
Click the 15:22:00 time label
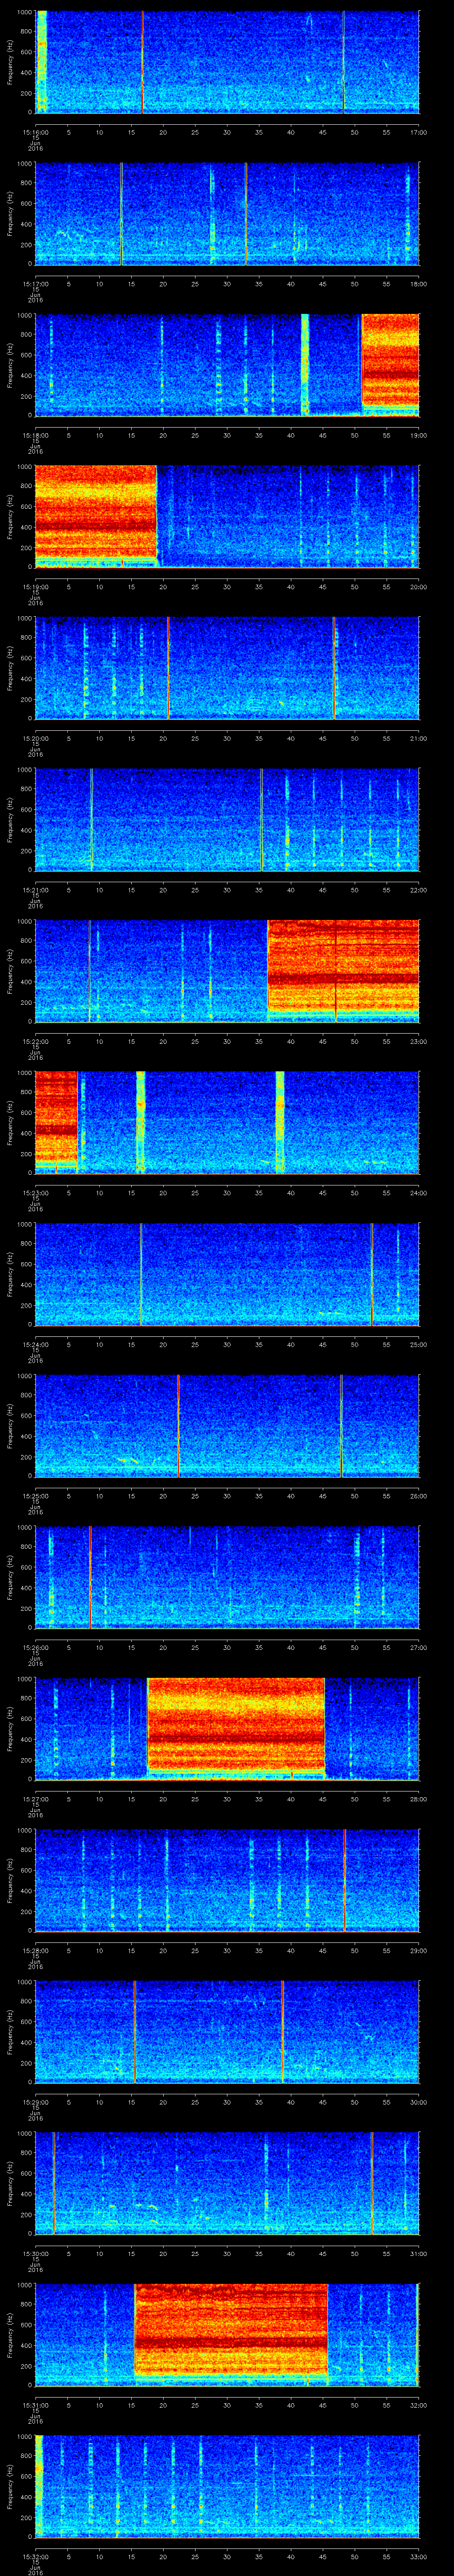(x=36, y=1041)
